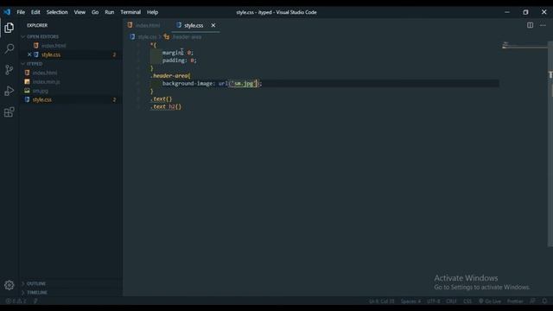This screenshot has width=553, height=311.
Task: Click the feedback icon in status bar
Action: [x=532, y=301]
